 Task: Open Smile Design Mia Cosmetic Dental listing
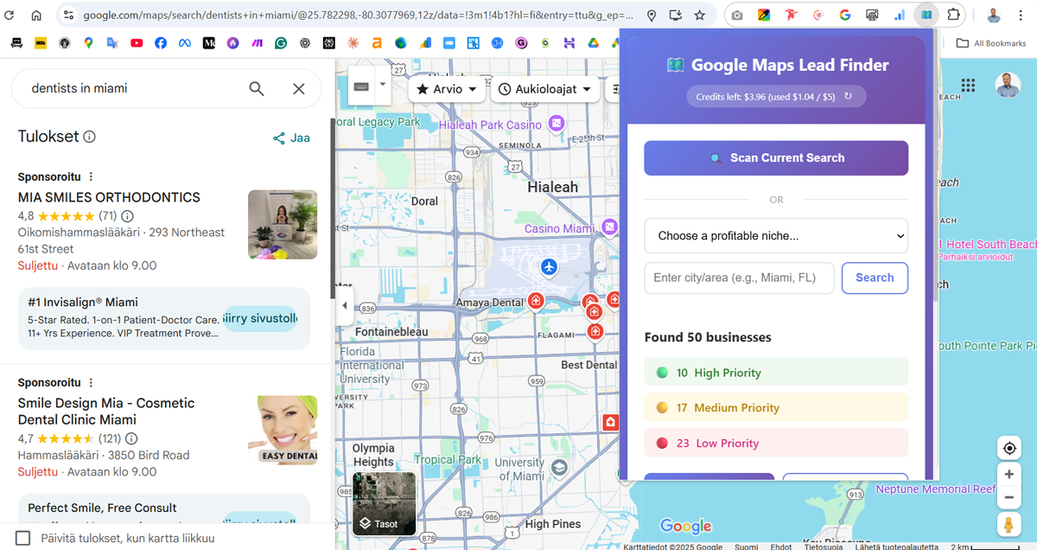tap(106, 412)
